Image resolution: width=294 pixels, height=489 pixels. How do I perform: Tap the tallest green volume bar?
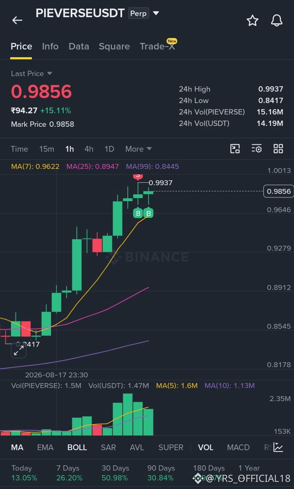[x=128, y=415]
